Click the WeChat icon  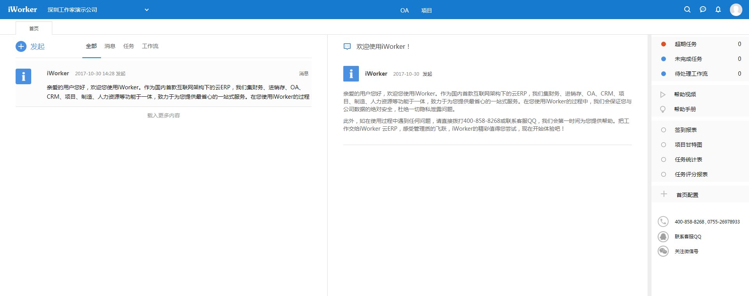pyautogui.click(x=663, y=251)
